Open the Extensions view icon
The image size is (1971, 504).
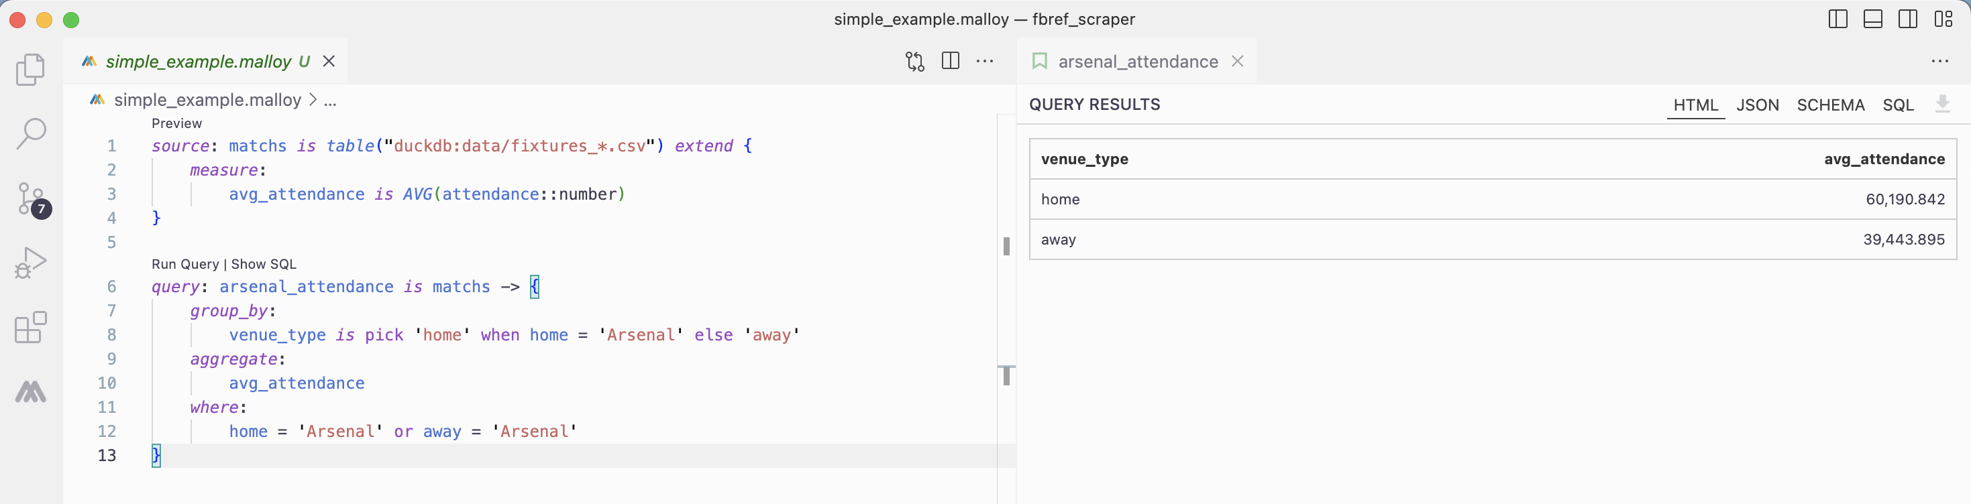coord(31,327)
